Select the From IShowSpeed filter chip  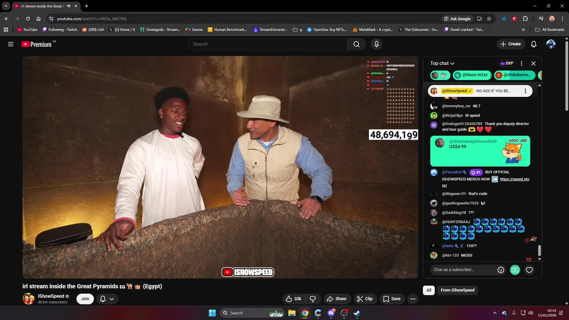coord(457,290)
